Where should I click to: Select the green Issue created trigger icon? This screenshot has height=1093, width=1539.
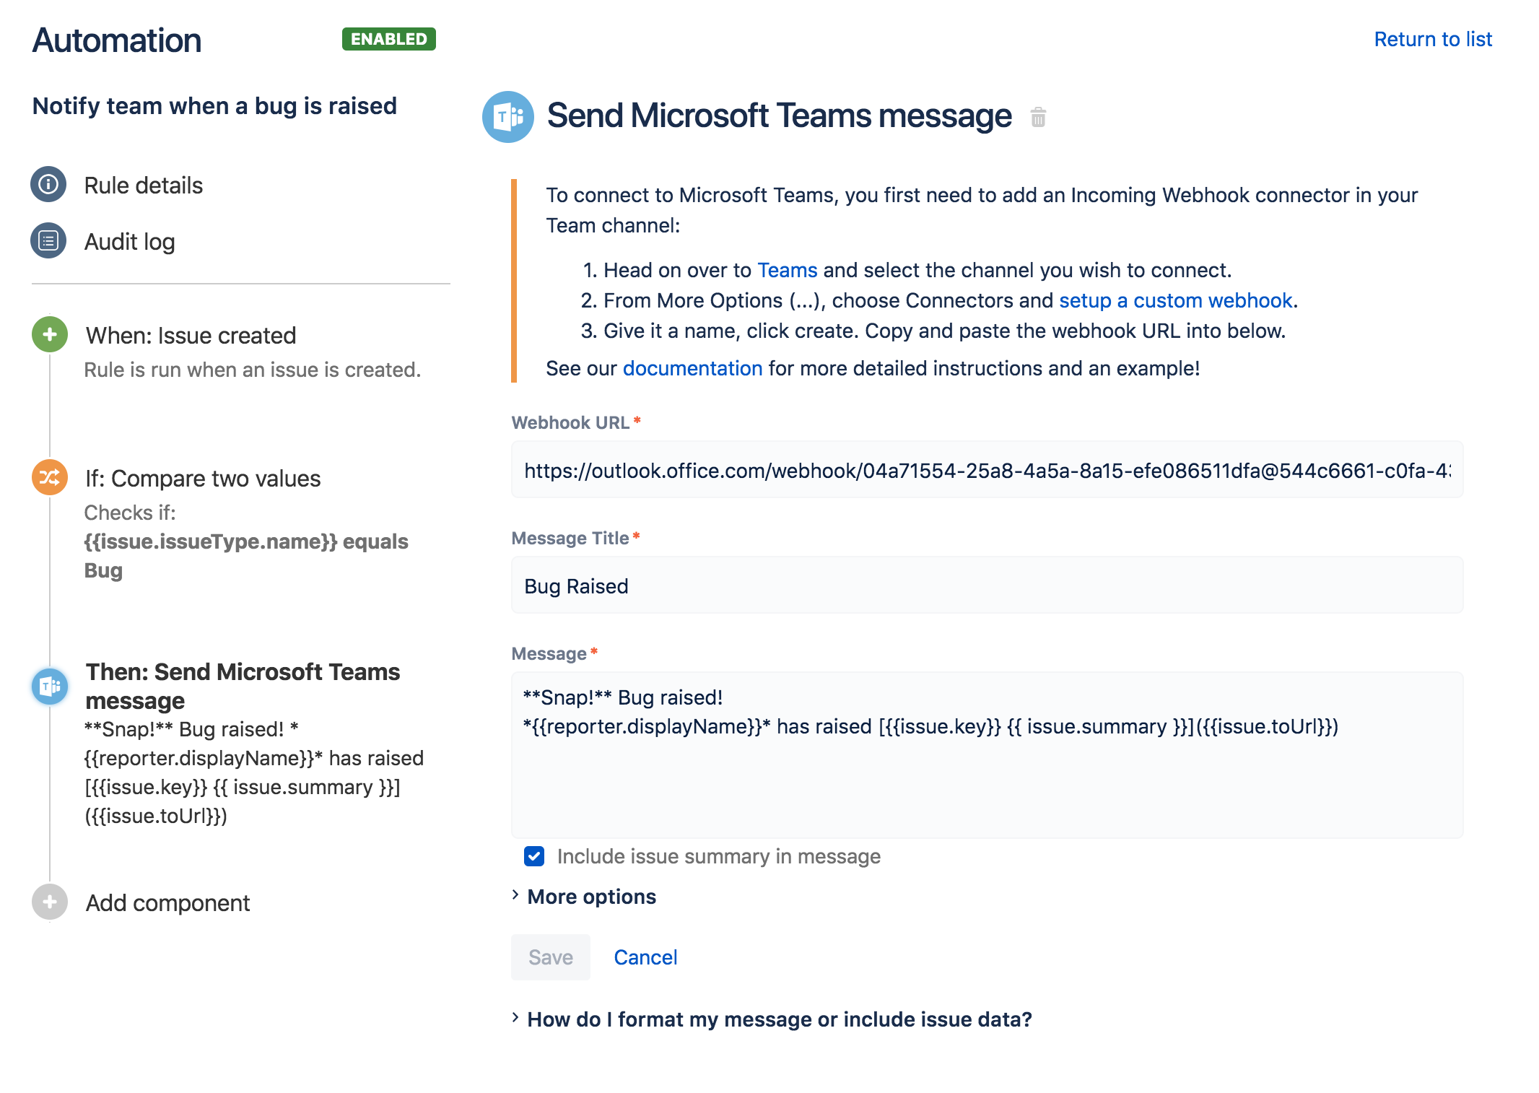click(50, 334)
